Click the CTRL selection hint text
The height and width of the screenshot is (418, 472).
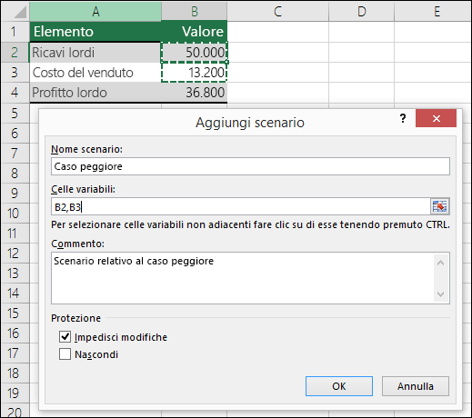click(250, 224)
